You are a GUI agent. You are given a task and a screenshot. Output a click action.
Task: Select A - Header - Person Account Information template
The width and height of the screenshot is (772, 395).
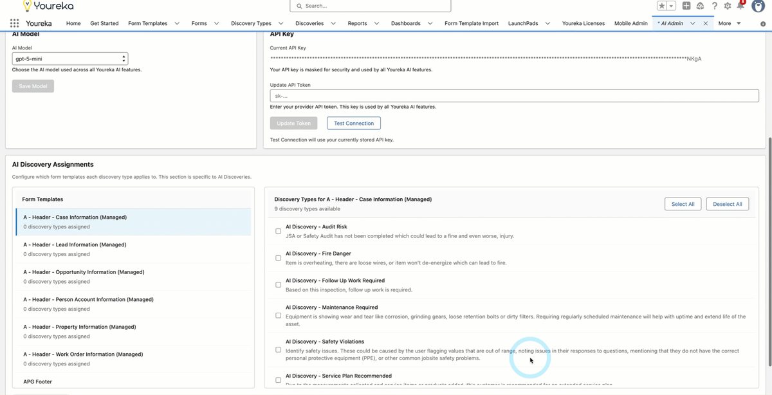[x=133, y=304]
